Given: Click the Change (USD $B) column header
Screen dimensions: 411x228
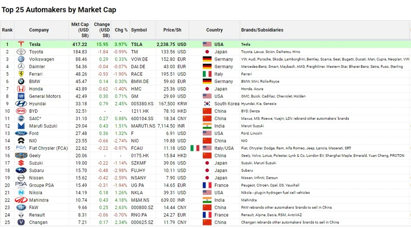Looking at the screenshot, I should [102, 30].
